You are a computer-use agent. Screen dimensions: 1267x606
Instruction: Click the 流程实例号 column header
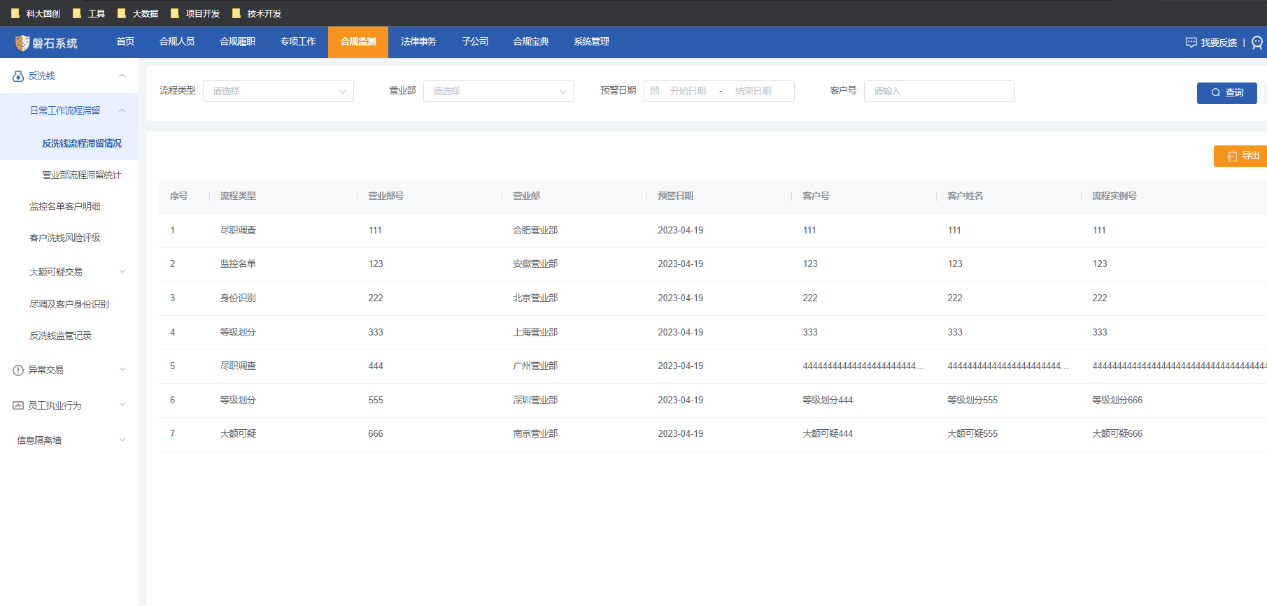click(x=1114, y=196)
